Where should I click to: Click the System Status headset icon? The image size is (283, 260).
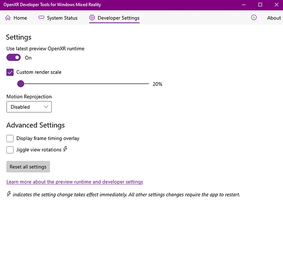point(41,18)
